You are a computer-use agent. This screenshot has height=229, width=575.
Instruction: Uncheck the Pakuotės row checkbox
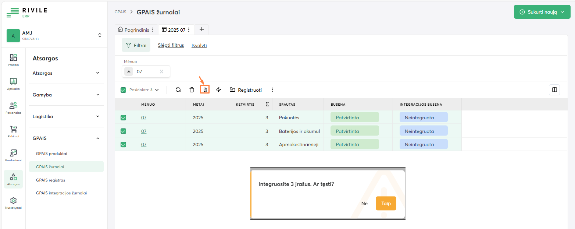(x=124, y=118)
